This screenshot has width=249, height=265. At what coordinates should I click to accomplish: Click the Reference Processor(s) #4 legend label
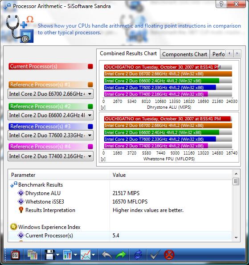click(41, 146)
